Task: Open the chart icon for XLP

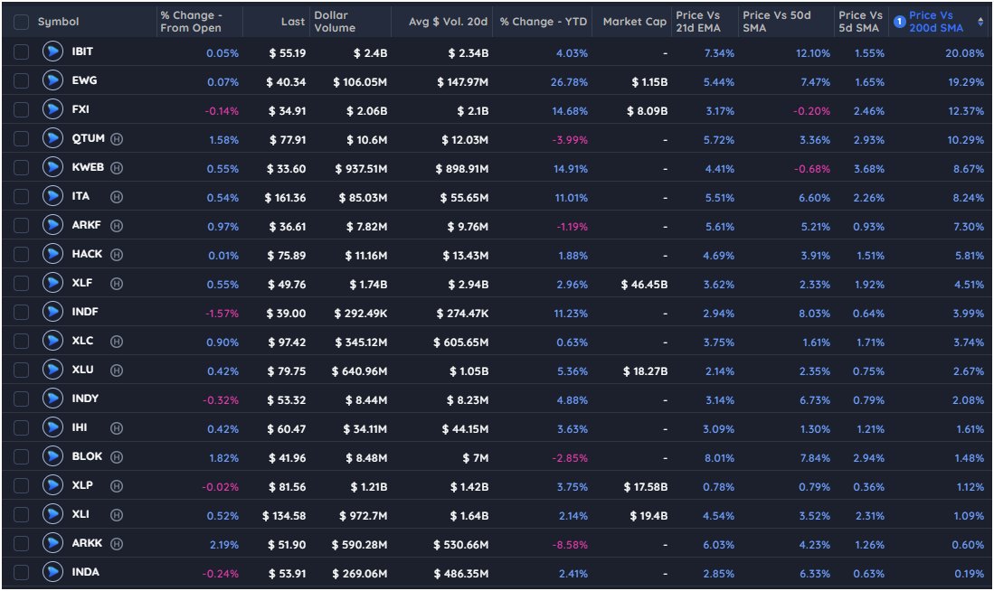Action: click(x=52, y=485)
